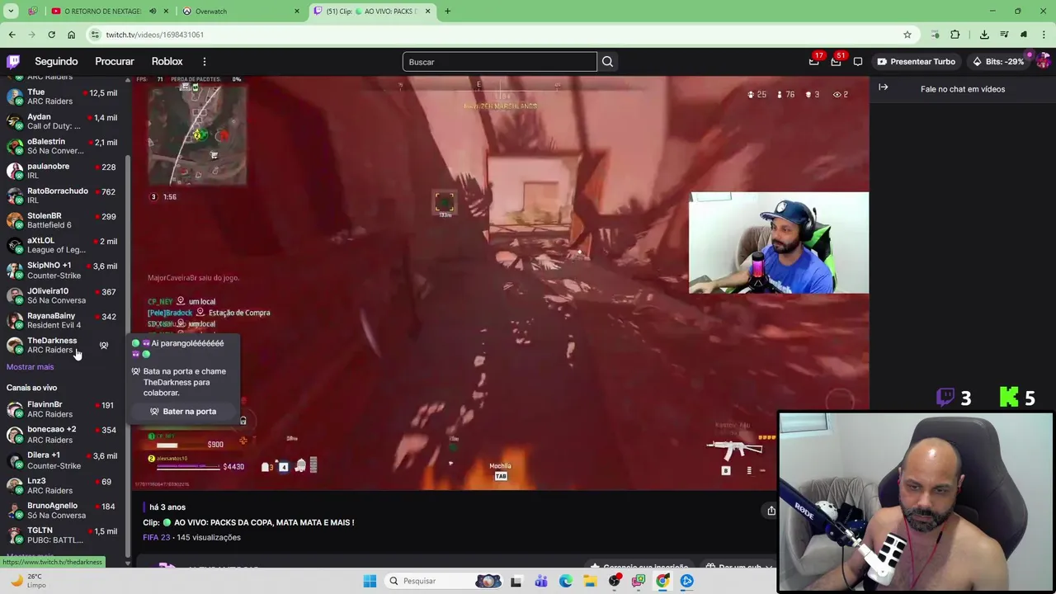
Task: Open the clip title AO VIVO: PACKS DA COPA
Action: (x=248, y=523)
